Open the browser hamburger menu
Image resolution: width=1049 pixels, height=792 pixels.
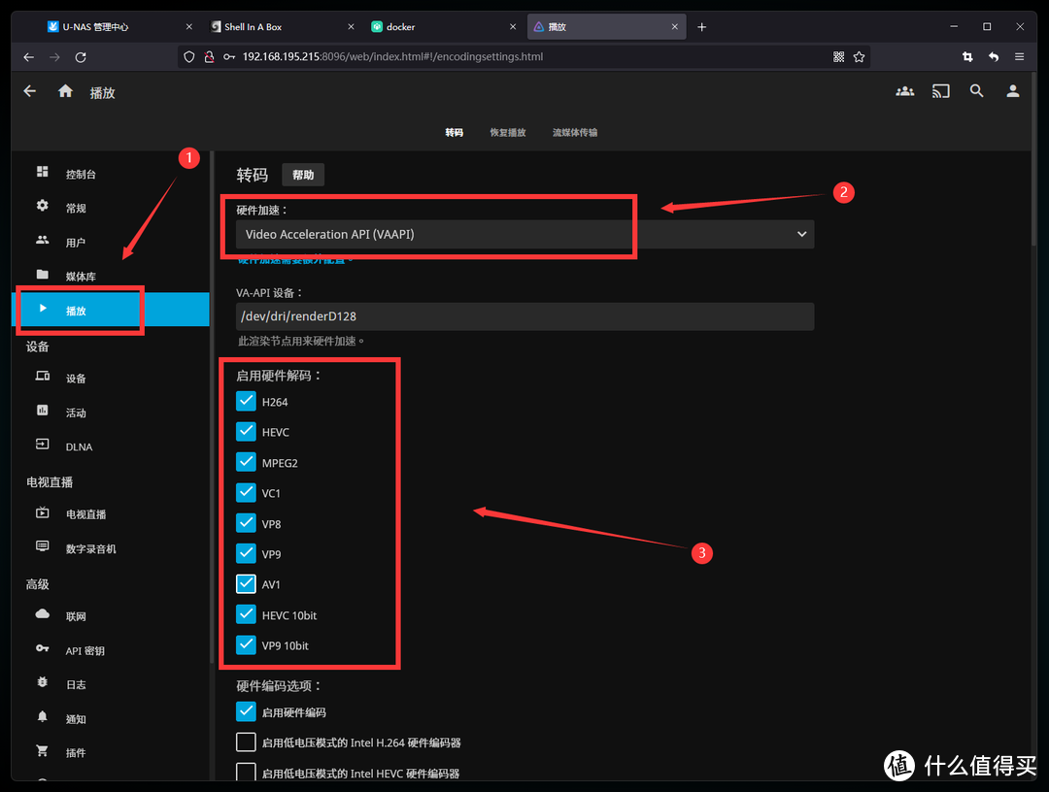coord(1019,57)
